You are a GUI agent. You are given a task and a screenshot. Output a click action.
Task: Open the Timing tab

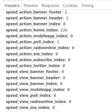tap(87, 6)
